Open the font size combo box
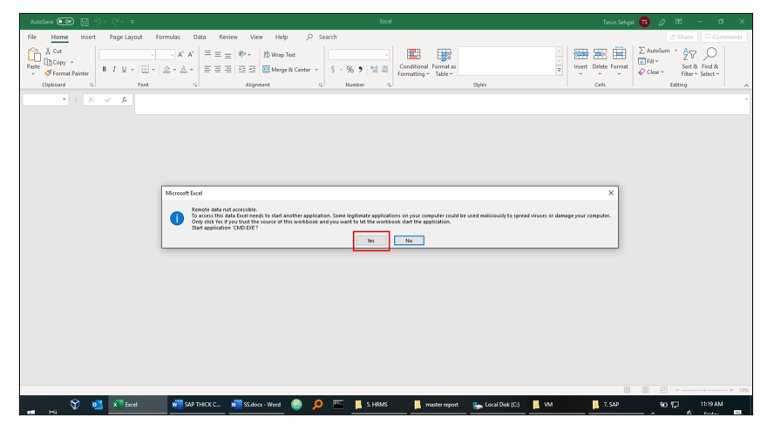The width and height of the screenshot is (767, 424). [166, 55]
